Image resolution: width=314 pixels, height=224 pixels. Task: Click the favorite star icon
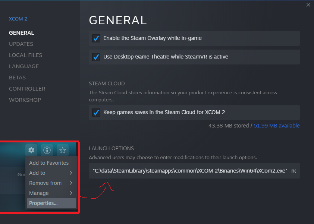(63, 150)
